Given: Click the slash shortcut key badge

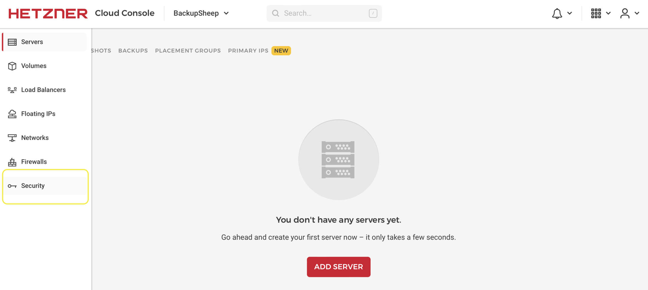Looking at the screenshot, I should point(373,13).
